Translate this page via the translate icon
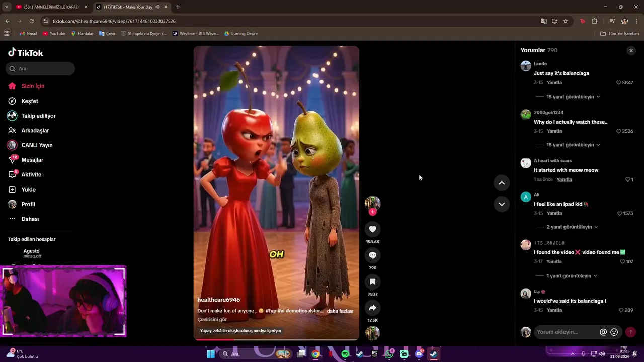The width and height of the screenshot is (644, 362). pos(544,21)
